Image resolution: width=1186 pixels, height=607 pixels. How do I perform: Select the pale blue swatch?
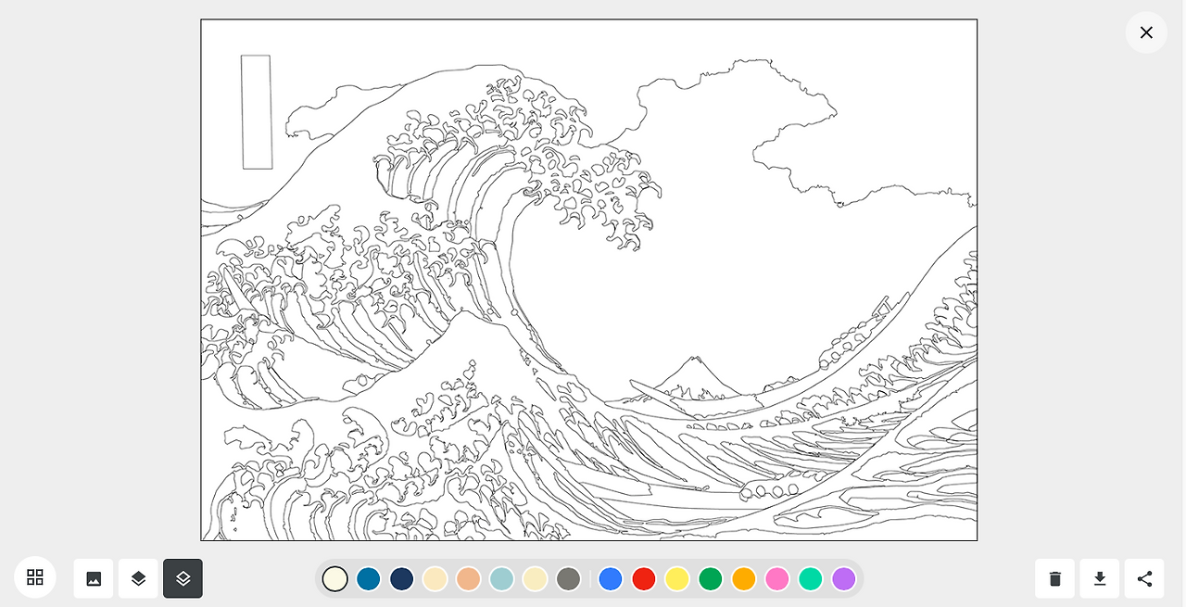coord(502,578)
